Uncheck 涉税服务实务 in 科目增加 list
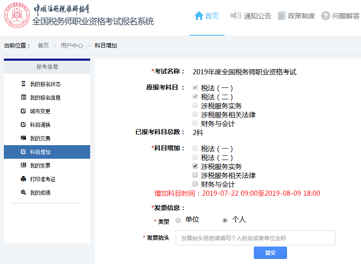The height and width of the screenshot is (264, 361). 195,166
